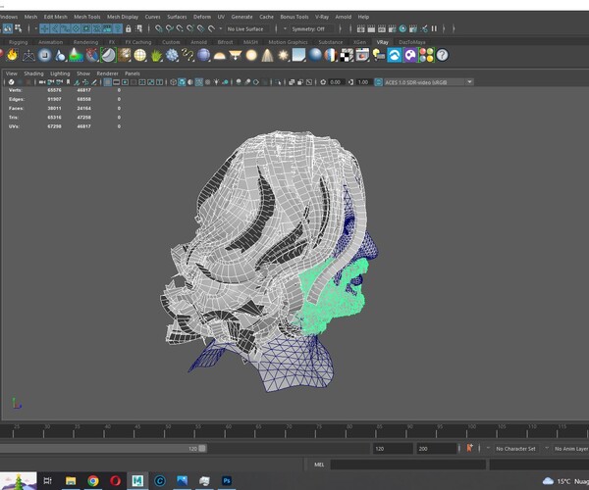Open the No Anim Layer dropdown
589x490 pixels.
pyautogui.click(x=570, y=449)
